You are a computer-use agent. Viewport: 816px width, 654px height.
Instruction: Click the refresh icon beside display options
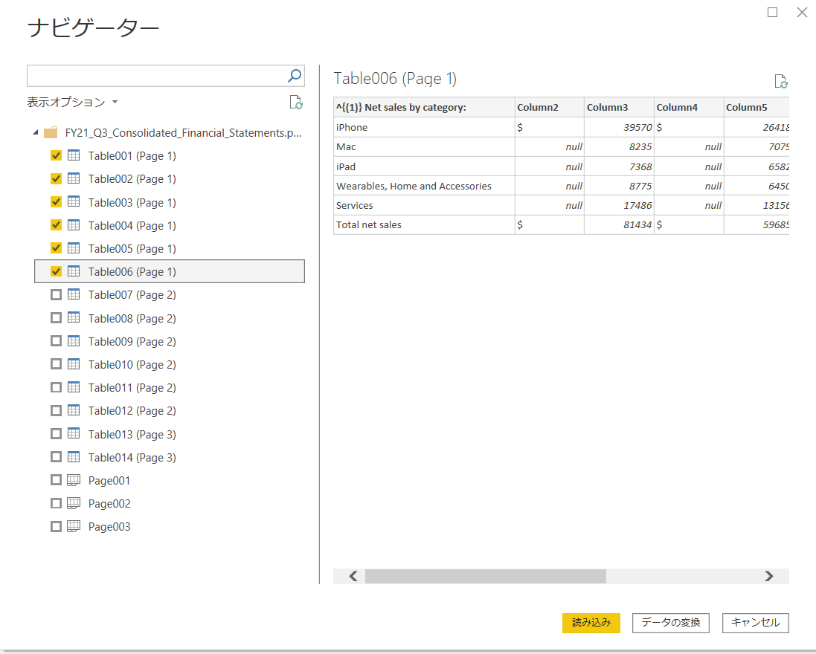(x=296, y=103)
